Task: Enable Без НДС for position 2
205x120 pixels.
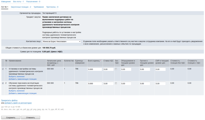Action: [x=116, y=83]
